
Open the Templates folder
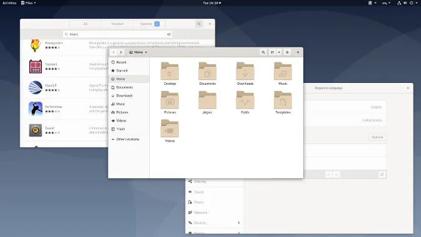[x=283, y=102]
